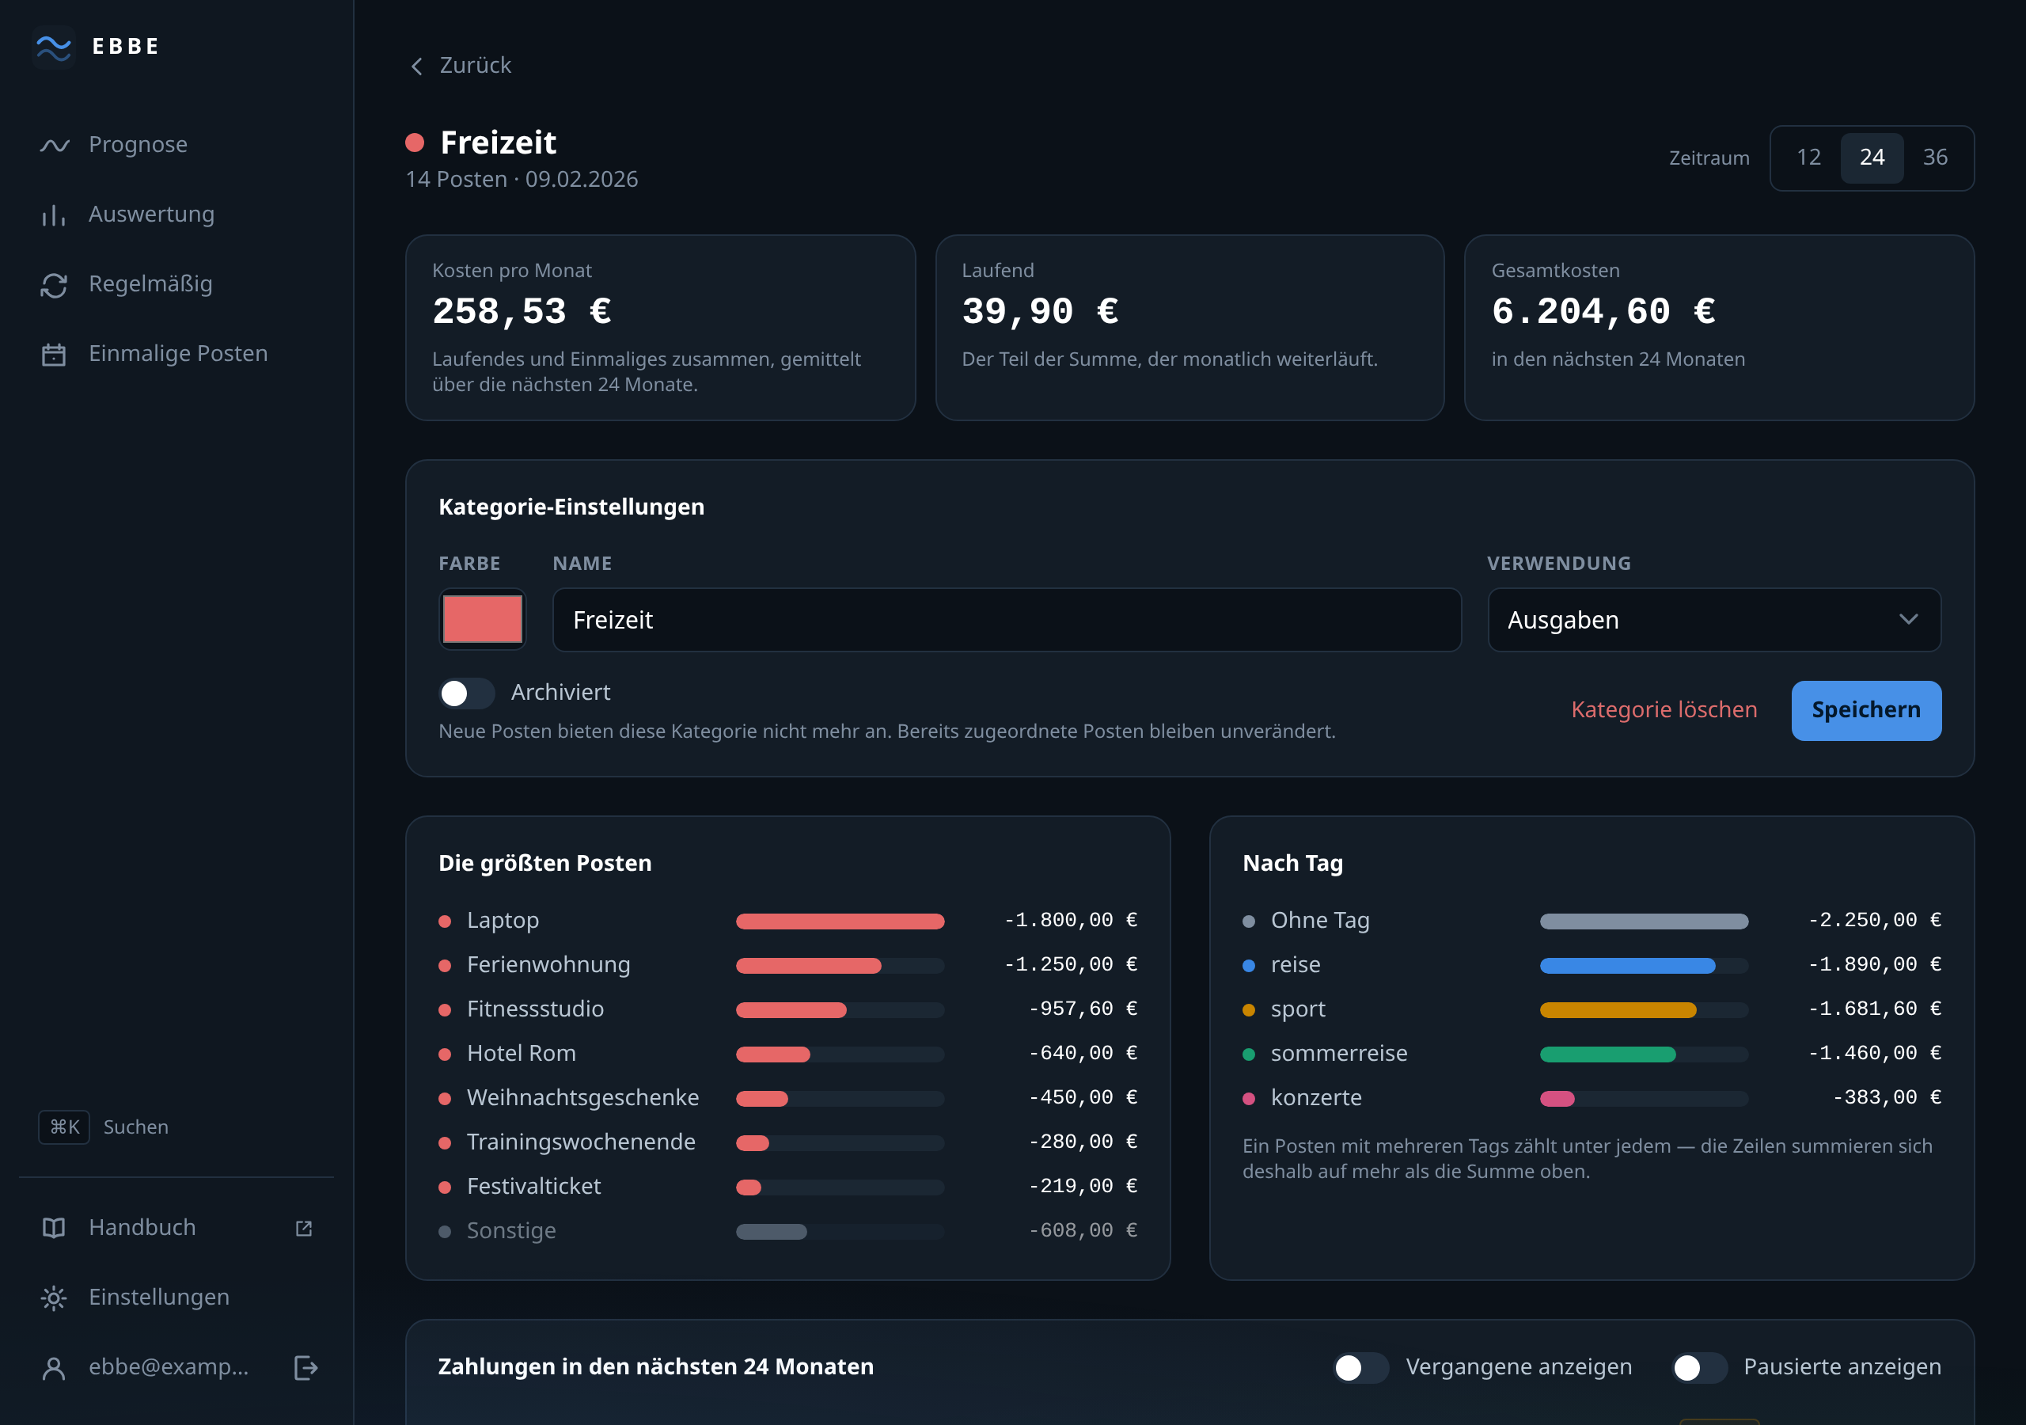Click the Festivalticket row label
Viewport: 2026px width, 1425px height.
click(533, 1186)
